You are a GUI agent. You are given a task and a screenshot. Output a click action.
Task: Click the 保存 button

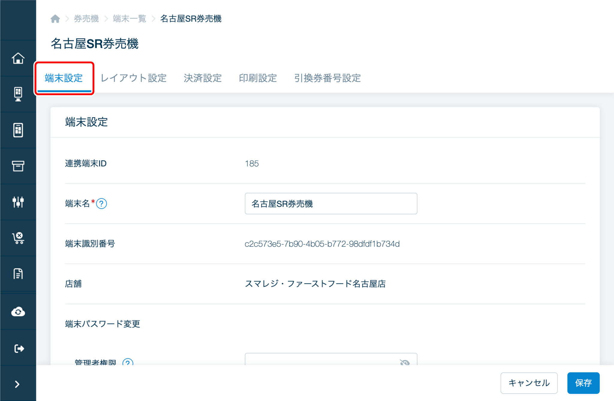583,383
